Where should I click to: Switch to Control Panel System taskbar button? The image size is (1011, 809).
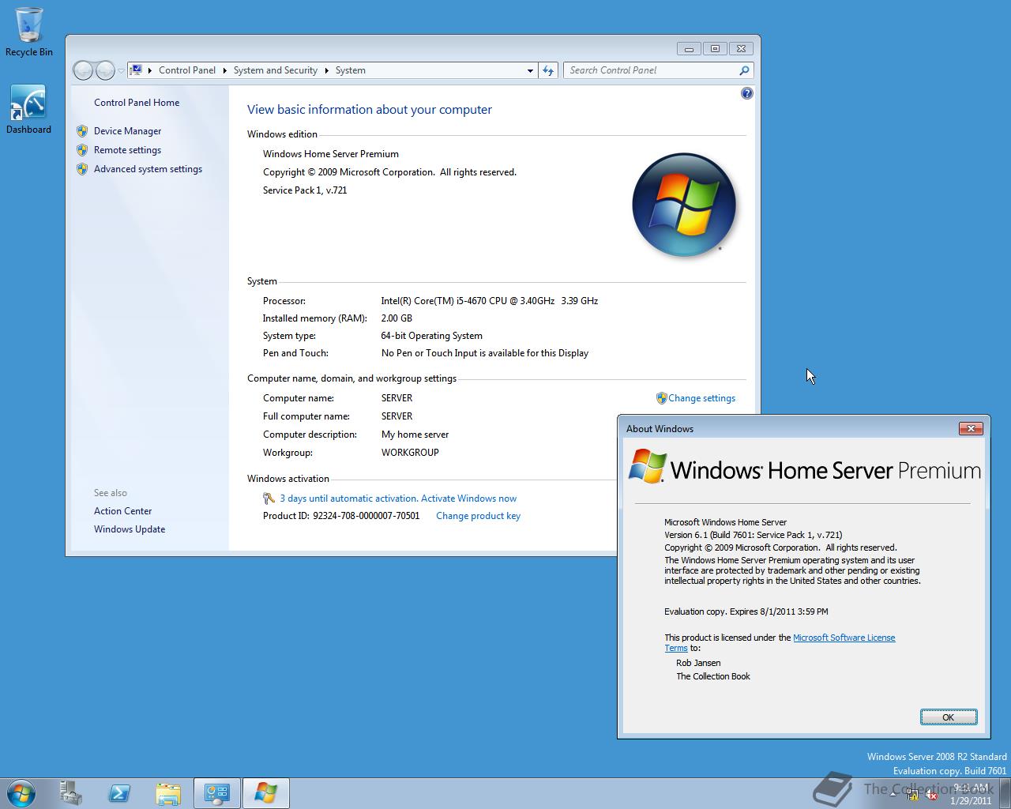(x=216, y=792)
